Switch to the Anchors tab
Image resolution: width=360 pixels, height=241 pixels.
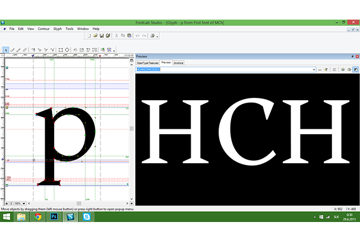(x=178, y=62)
